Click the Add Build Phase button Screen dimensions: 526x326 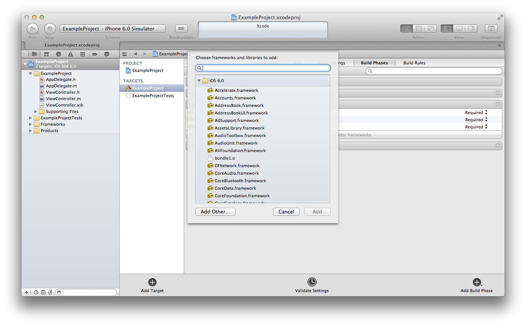pyautogui.click(x=477, y=285)
